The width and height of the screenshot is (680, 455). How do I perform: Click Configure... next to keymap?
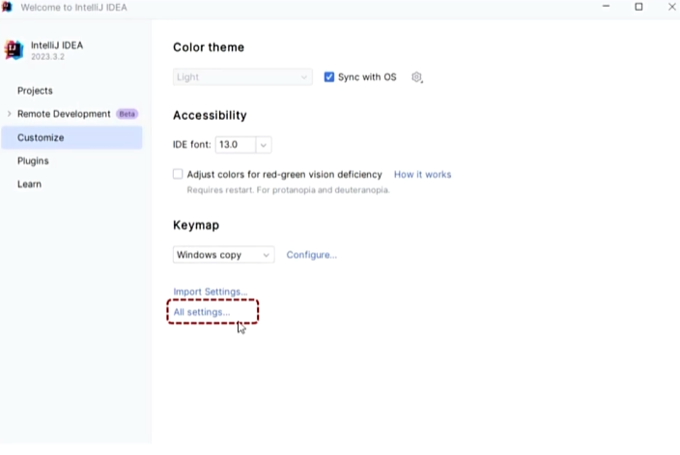(x=311, y=255)
